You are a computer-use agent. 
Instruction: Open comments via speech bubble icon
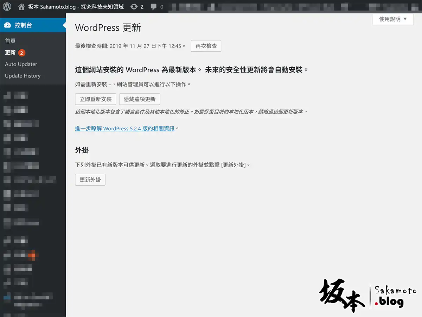(x=154, y=7)
